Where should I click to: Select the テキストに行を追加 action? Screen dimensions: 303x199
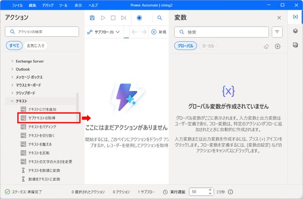(x=39, y=109)
